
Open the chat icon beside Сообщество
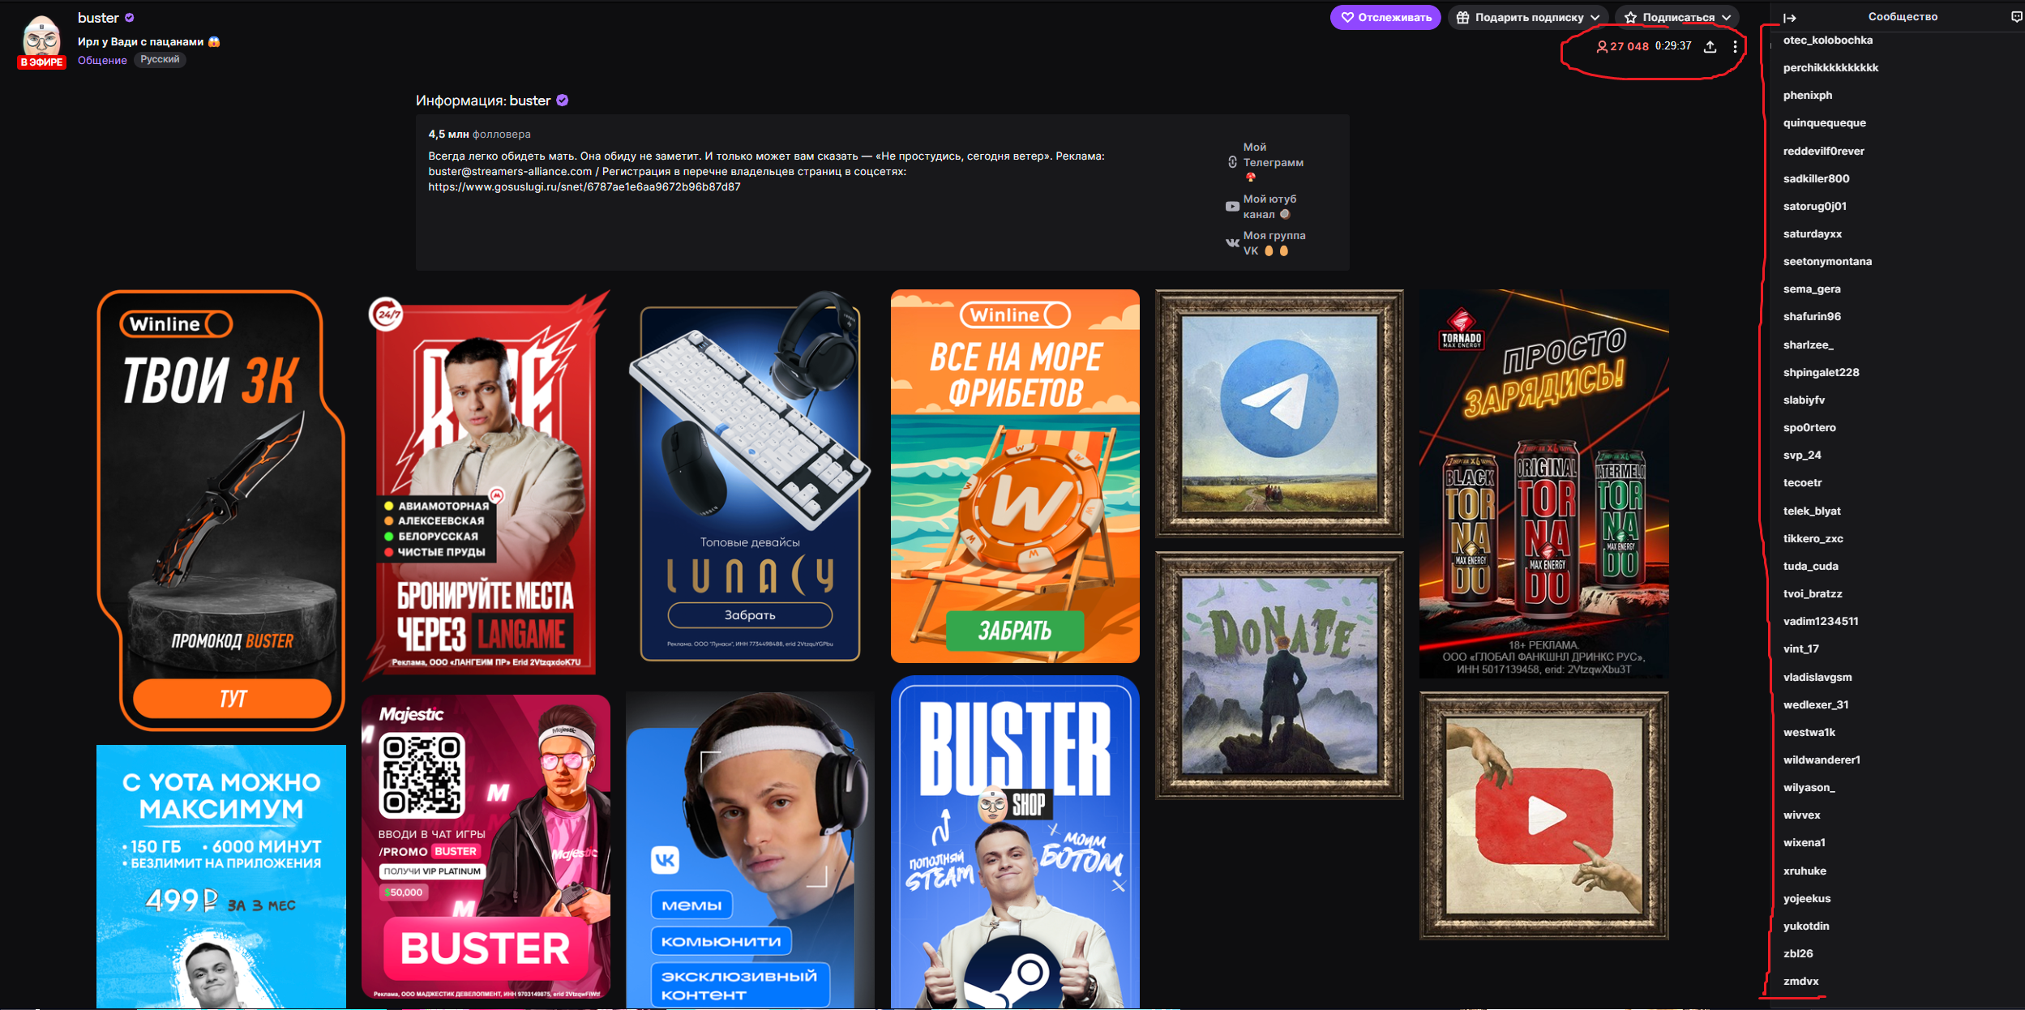[2016, 16]
